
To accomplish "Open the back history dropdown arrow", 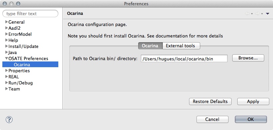I will pos(252,14).
